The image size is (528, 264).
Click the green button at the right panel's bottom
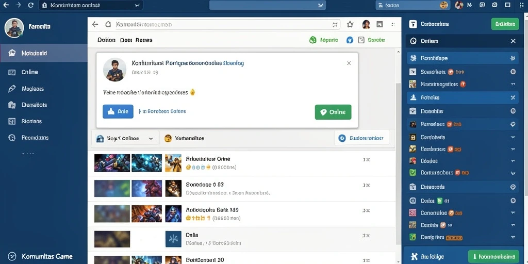tap(493, 257)
